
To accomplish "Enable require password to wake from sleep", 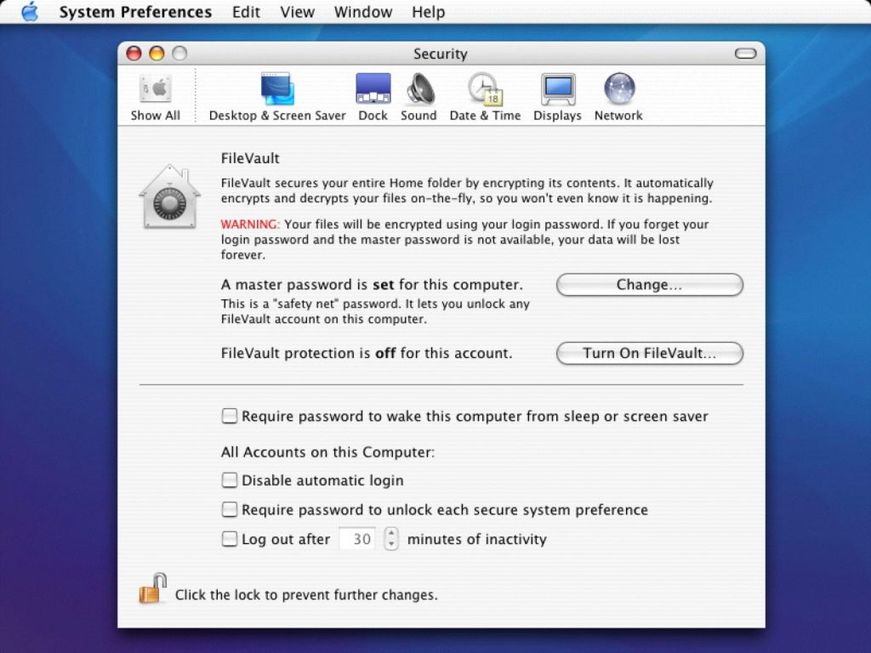I will coord(230,417).
